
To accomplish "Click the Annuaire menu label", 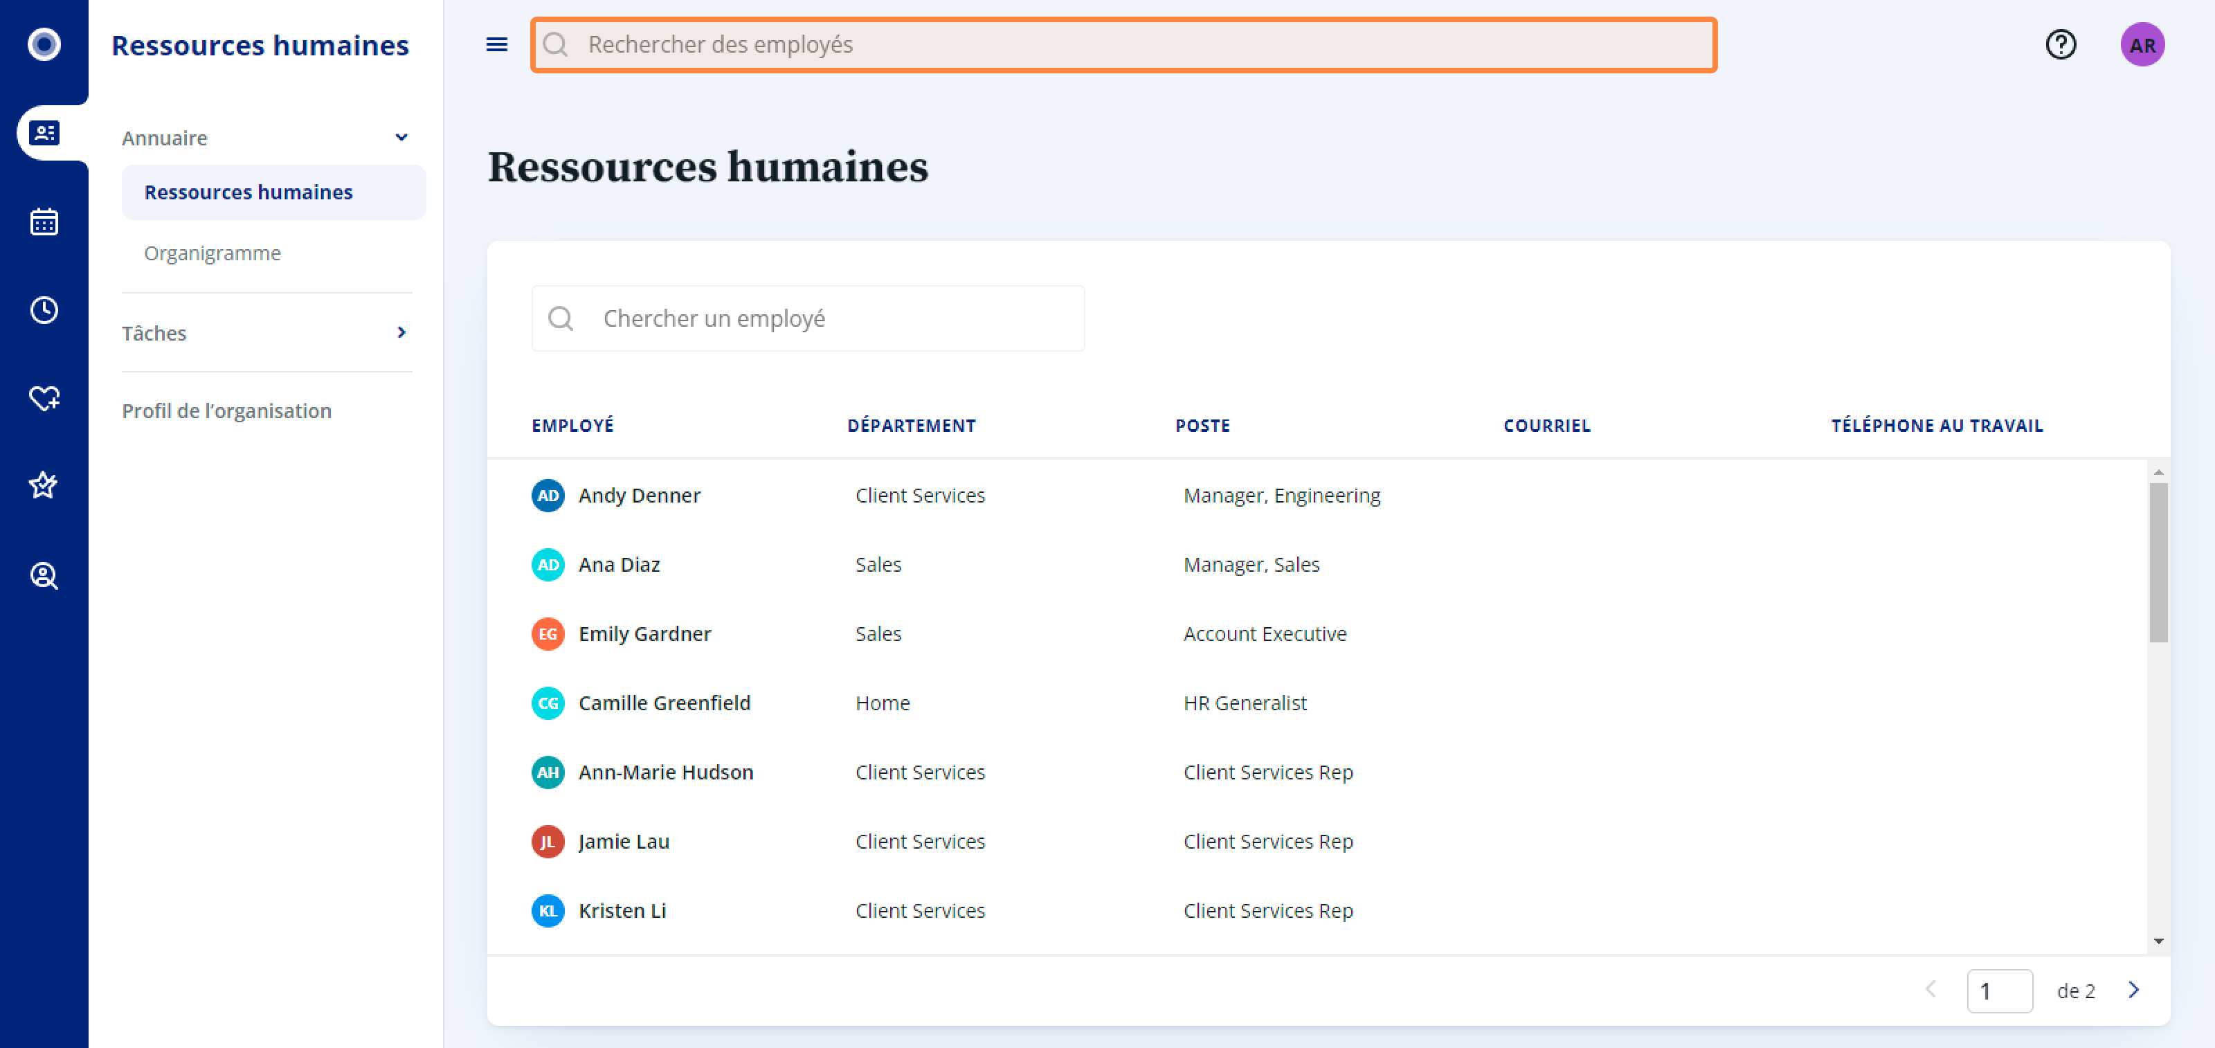I will (164, 138).
